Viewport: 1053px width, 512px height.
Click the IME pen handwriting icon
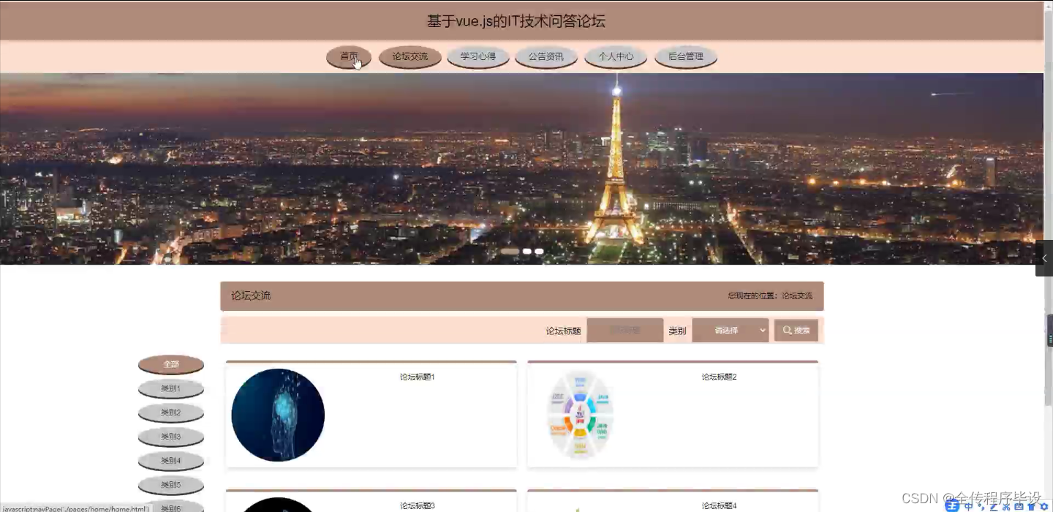tap(994, 507)
